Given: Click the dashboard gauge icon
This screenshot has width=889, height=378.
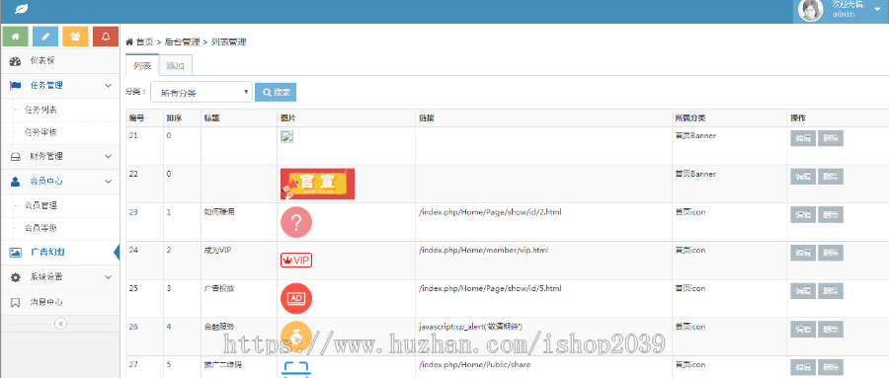Looking at the screenshot, I should pyautogui.click(x=15, y=62).
